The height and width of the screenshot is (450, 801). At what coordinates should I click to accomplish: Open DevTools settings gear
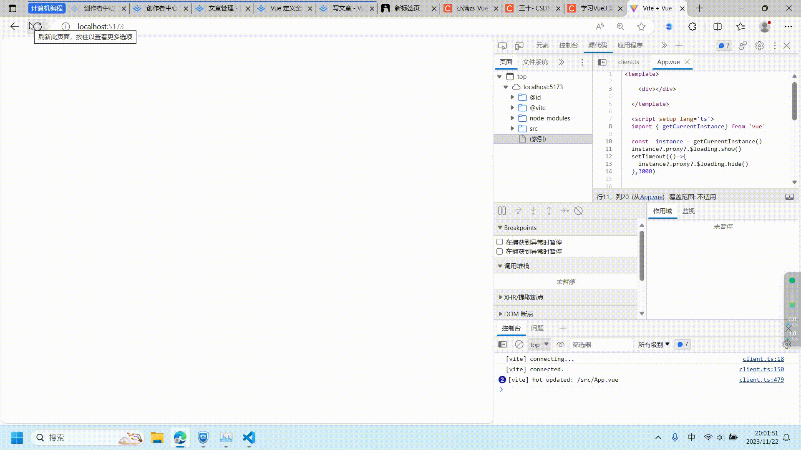click(759, 46)
